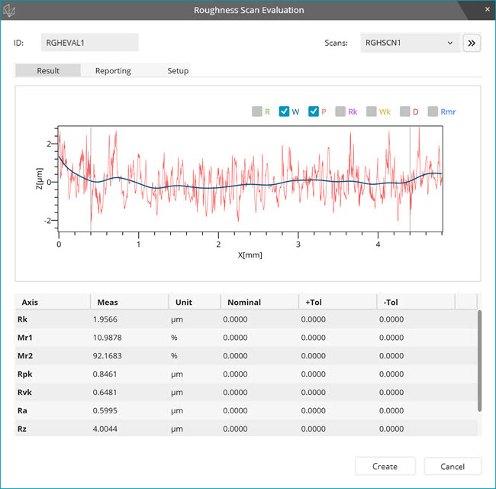Toggle the Rk curve checkbox

click(340, 112)
